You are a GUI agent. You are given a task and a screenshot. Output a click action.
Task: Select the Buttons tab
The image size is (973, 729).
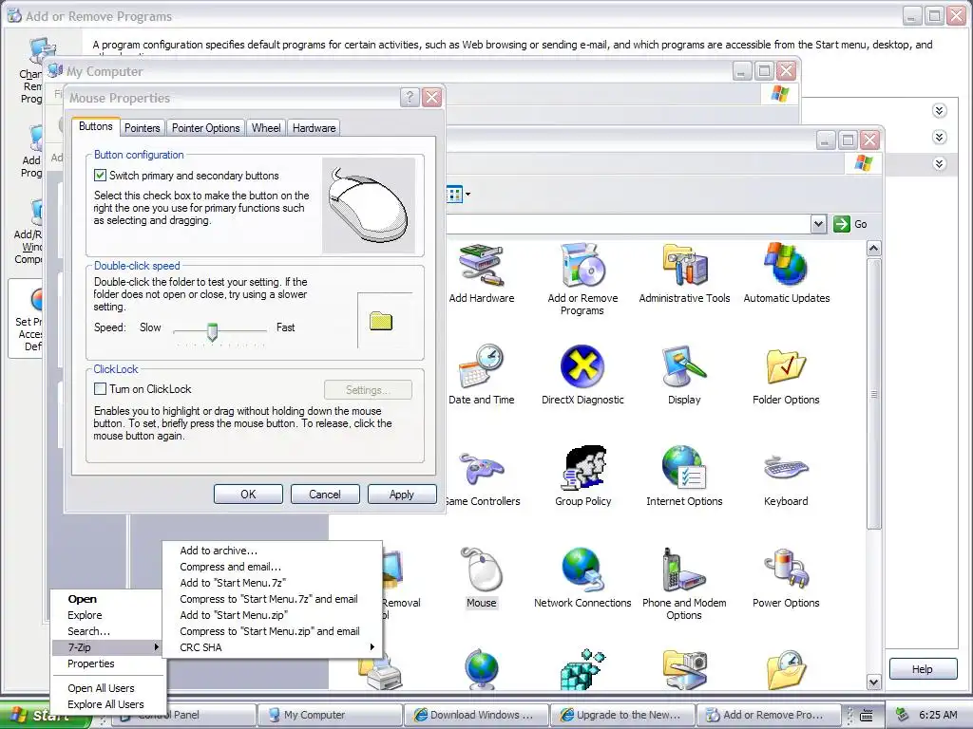tap(96, 126)
